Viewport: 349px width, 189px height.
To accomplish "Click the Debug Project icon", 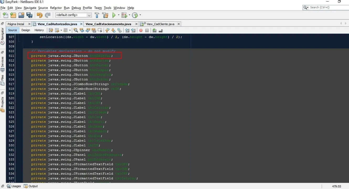I will 124,15.
